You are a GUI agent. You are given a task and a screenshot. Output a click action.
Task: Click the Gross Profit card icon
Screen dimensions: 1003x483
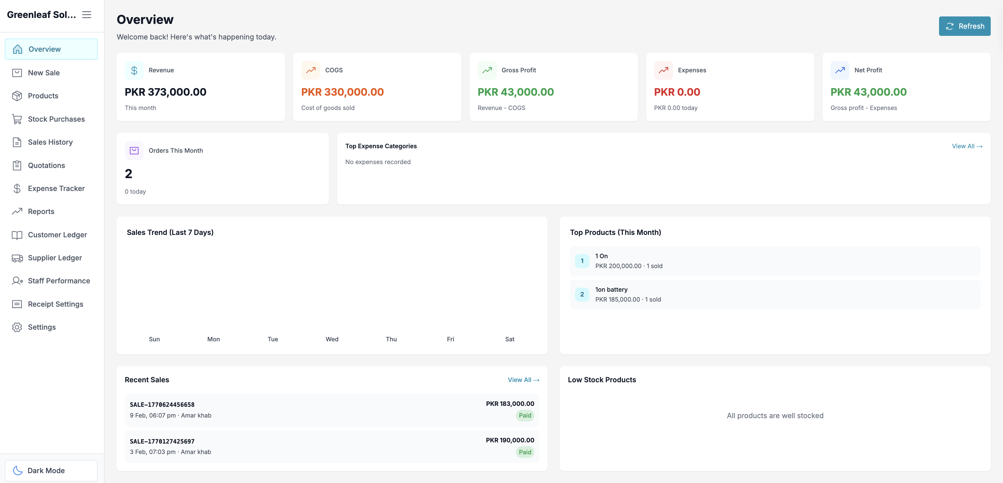pos(487,71)
